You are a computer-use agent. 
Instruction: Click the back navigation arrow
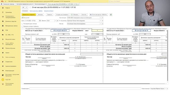pyautogui.click(x=23, y=7)
